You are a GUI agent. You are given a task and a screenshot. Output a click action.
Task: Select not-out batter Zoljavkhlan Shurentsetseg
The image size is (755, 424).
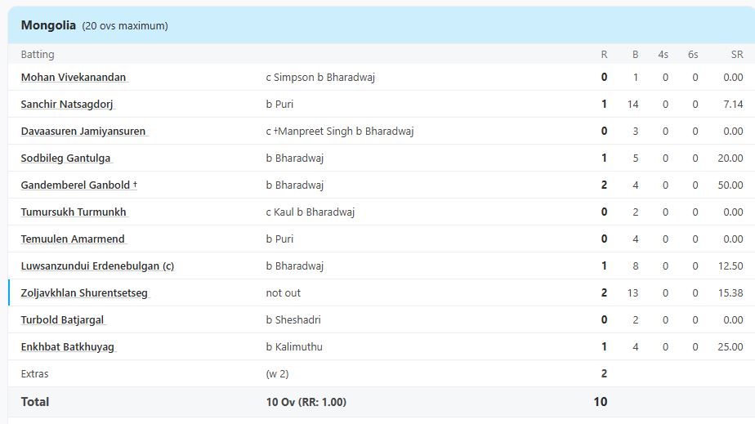point(84,293)
